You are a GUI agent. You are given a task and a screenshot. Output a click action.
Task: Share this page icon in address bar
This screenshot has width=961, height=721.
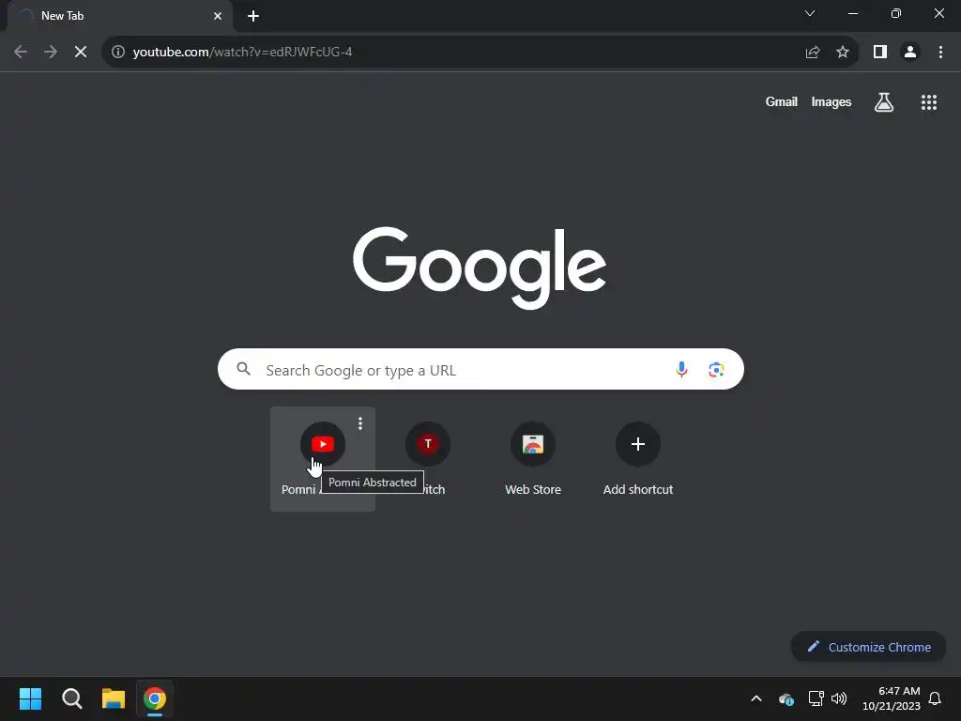(x=813, y=53)
